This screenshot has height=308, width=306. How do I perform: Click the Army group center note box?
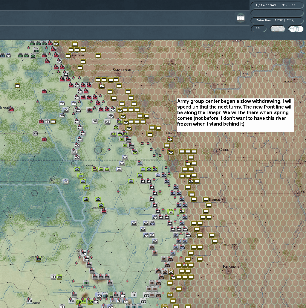tap(235, 115)
